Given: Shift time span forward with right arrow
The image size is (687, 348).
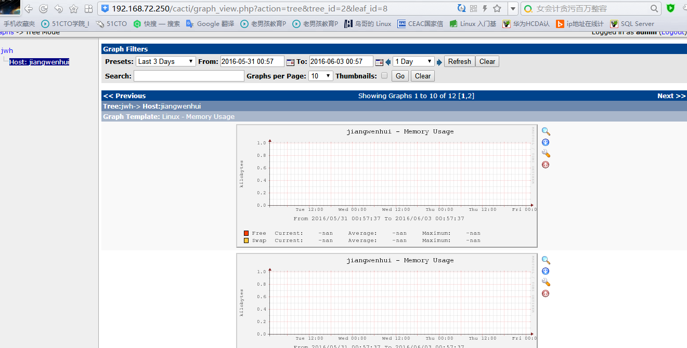Looking at the screenshot, I should (x=439, y=62).
